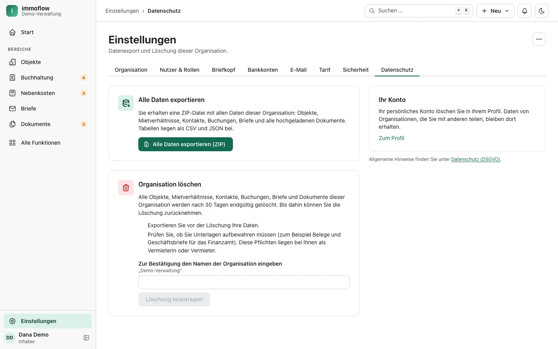The width and height of the screenshot is (558, 349).
Task: Click the immoflow logo icon
Action: coord(12,11)
